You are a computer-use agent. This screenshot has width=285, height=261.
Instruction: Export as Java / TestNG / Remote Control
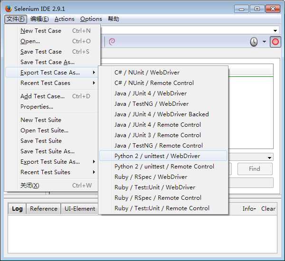pos(163,146)
